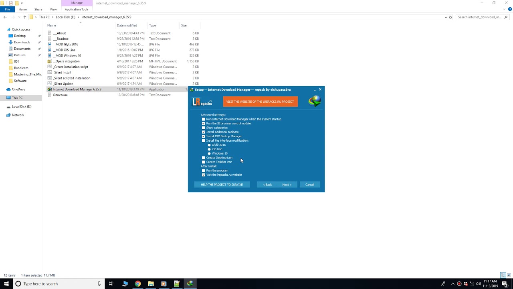513x289 pixels.
Task: Click the LRepacks logo in setup window
Action: [x=202, y=102]
